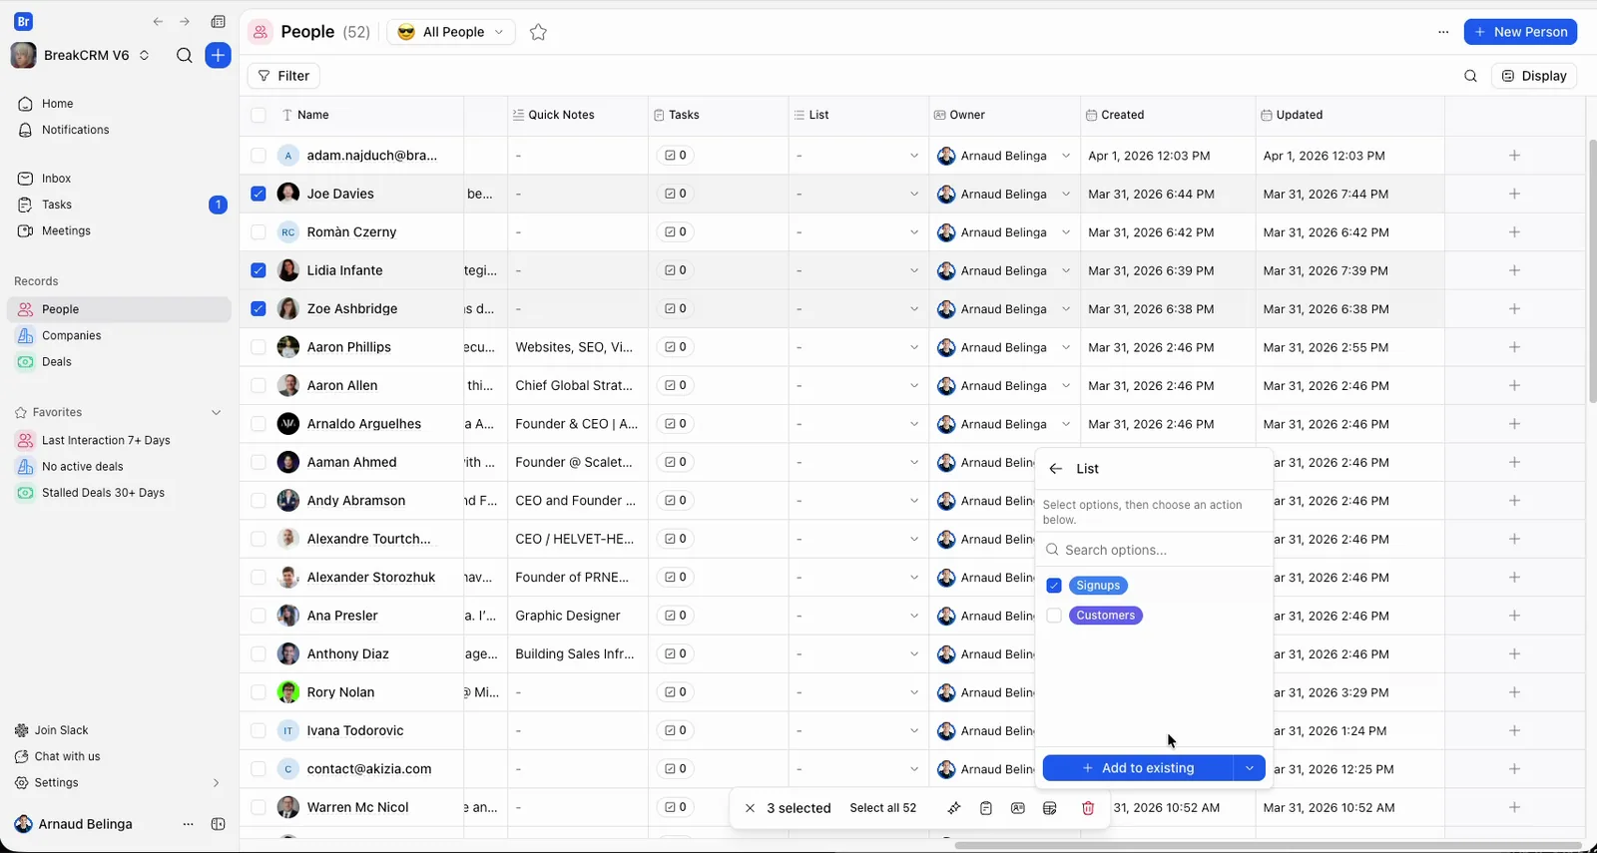Go forward with the right arrow in sidebar
Image resolution: width=1597 pixels, height=853 pixels.
point(185,21)
